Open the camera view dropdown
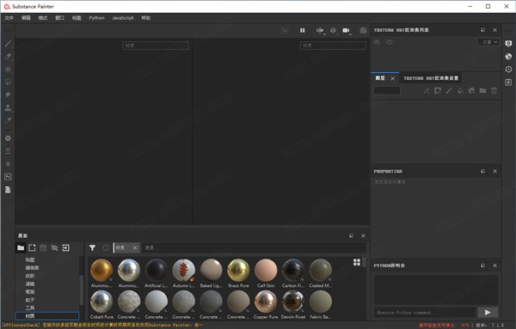The height and width of the screenshot is (329, 516). pos(347,31)
